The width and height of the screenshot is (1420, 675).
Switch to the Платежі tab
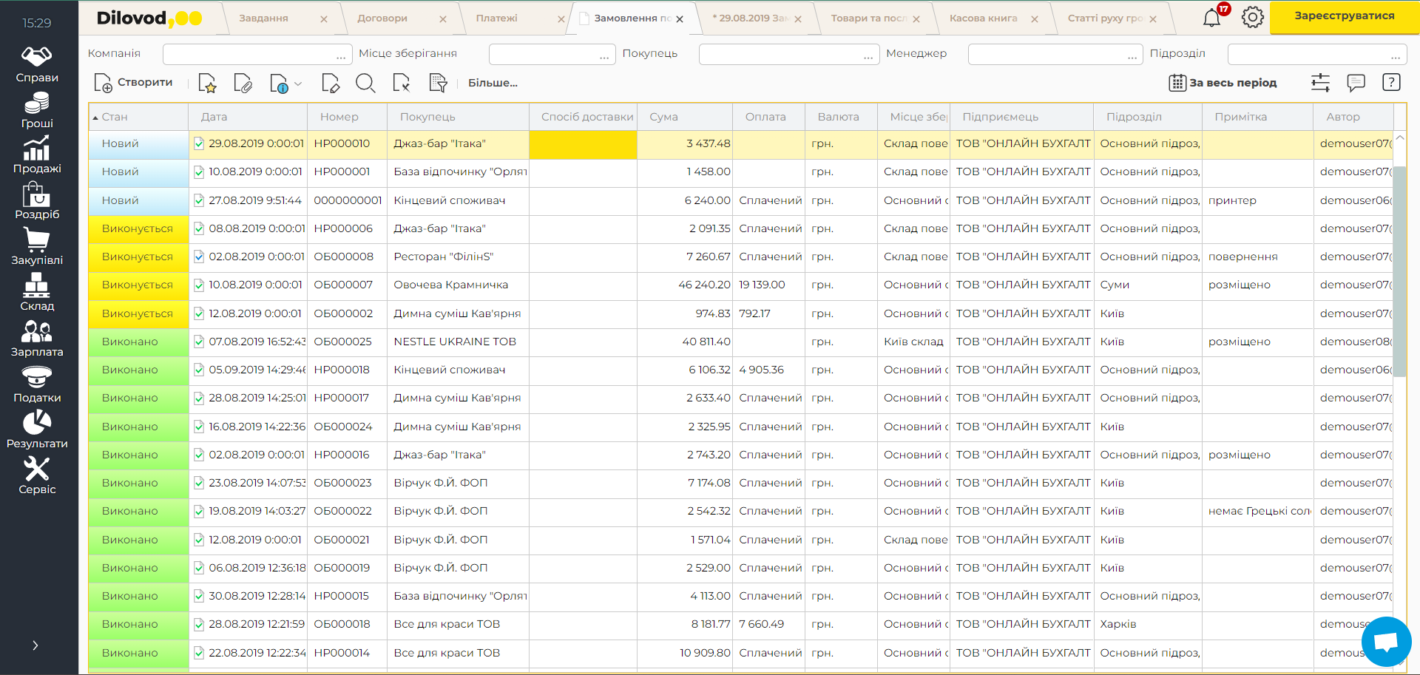497,18
